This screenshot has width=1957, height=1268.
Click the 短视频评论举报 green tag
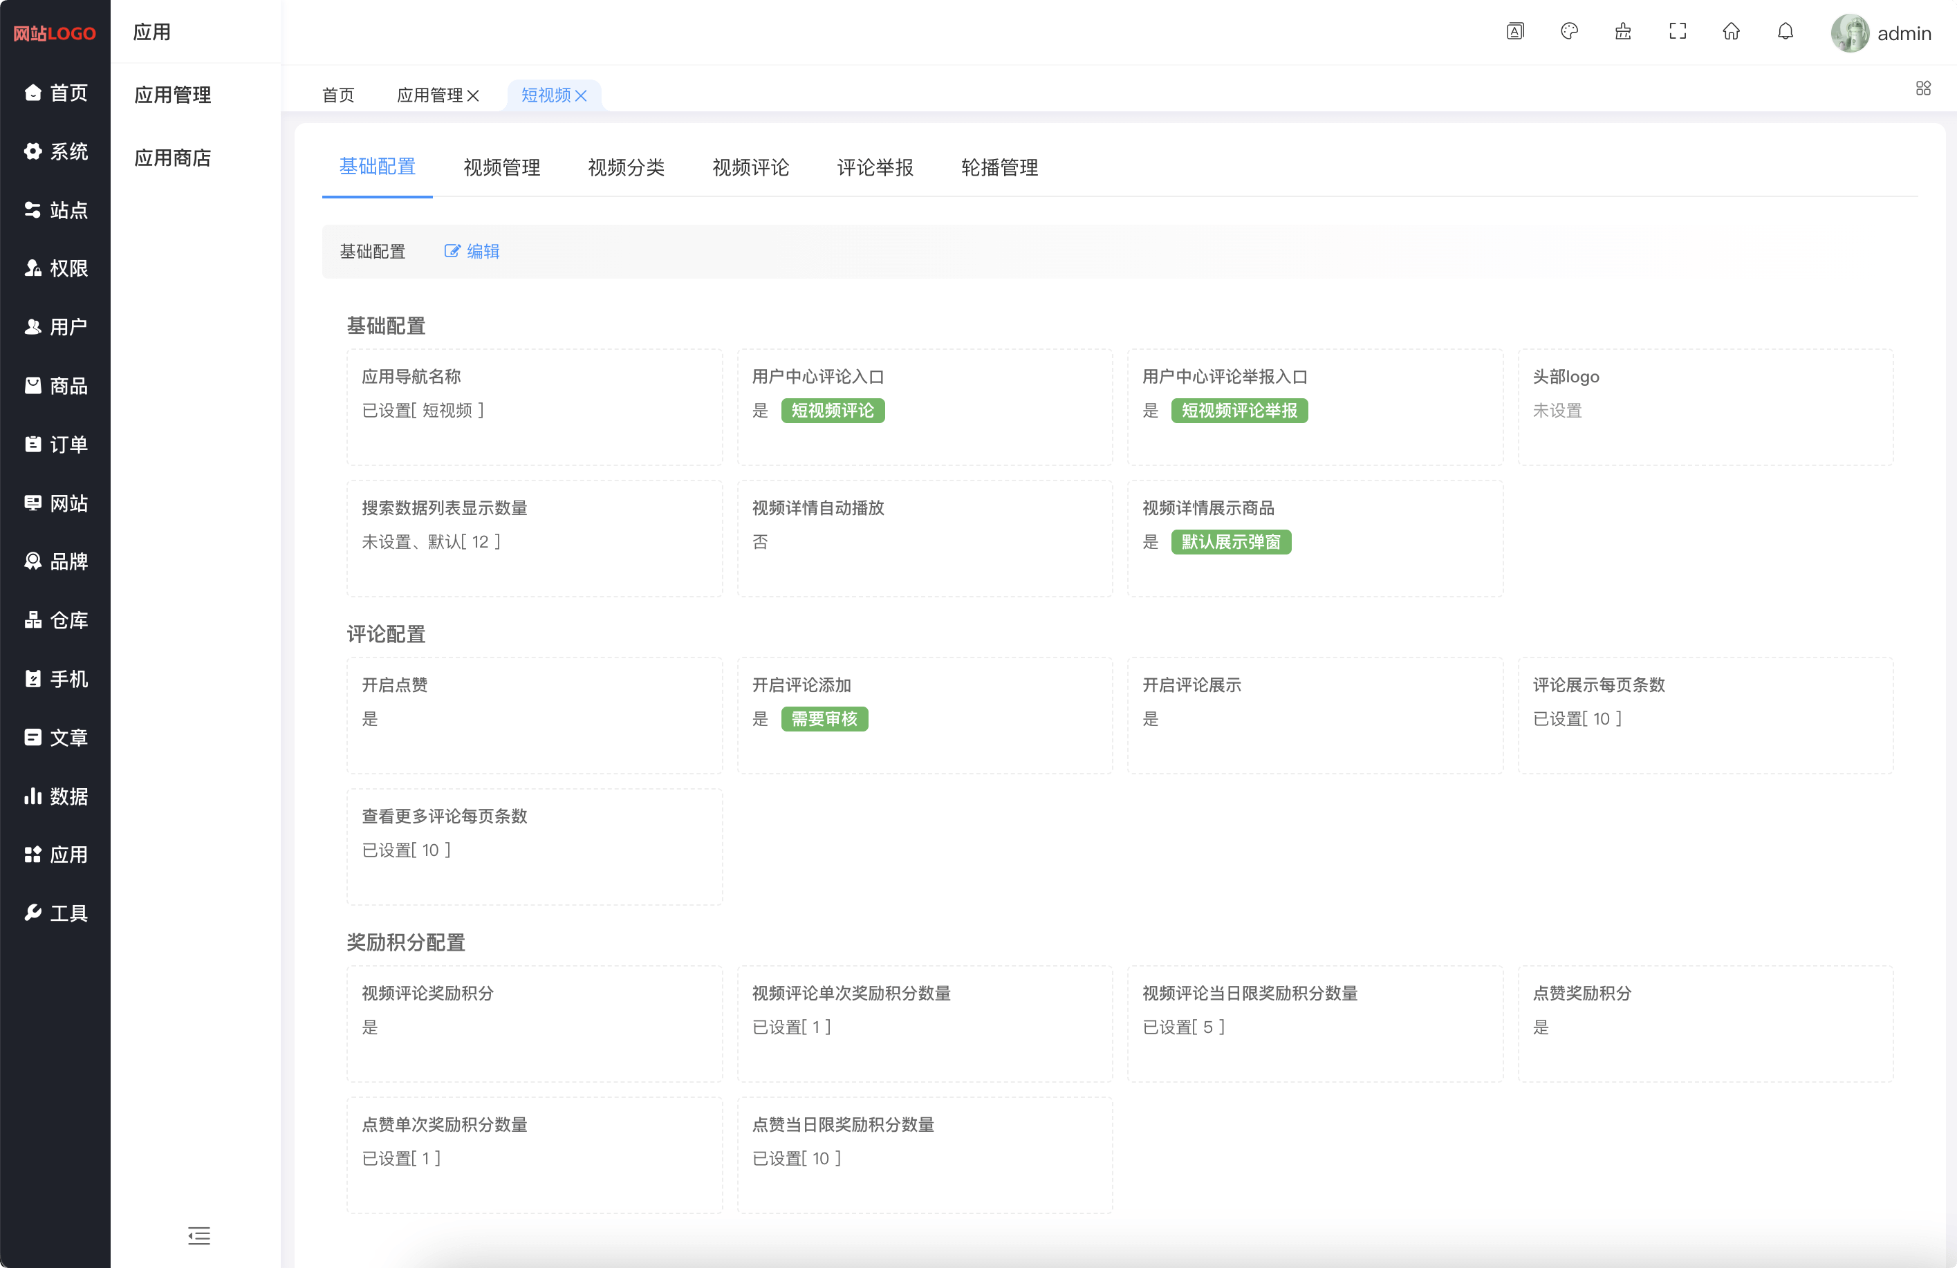[x=1239, y=410]
